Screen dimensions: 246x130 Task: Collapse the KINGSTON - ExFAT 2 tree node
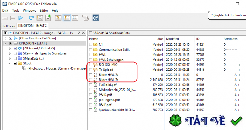point(6,43)
